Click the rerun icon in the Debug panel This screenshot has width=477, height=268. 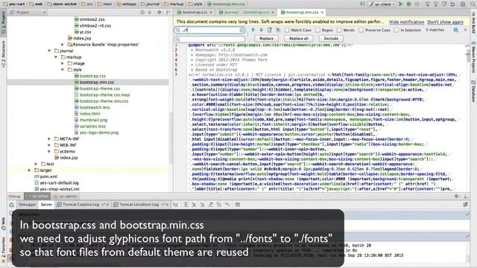coord(12,205)
